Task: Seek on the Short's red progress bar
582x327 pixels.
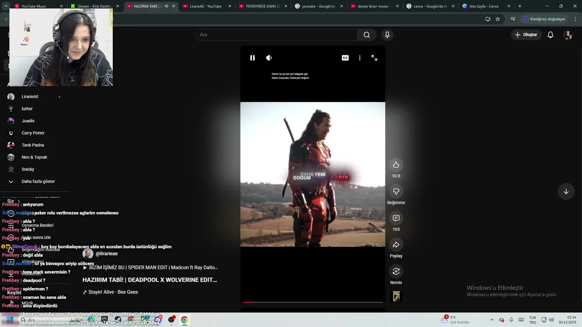Action: pyautogui.click(x=312, y=302)
